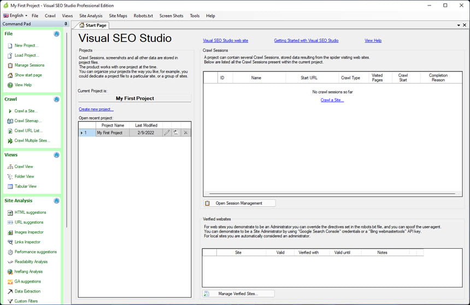
Task: Select the My First Project name cell
Action: 113,133
